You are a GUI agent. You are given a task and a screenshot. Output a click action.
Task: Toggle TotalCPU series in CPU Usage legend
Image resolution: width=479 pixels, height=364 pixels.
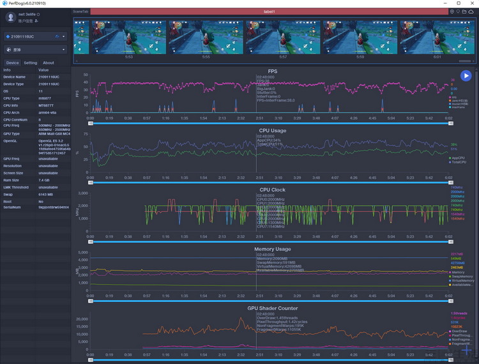pyautogui.click(x=458, y=162)
